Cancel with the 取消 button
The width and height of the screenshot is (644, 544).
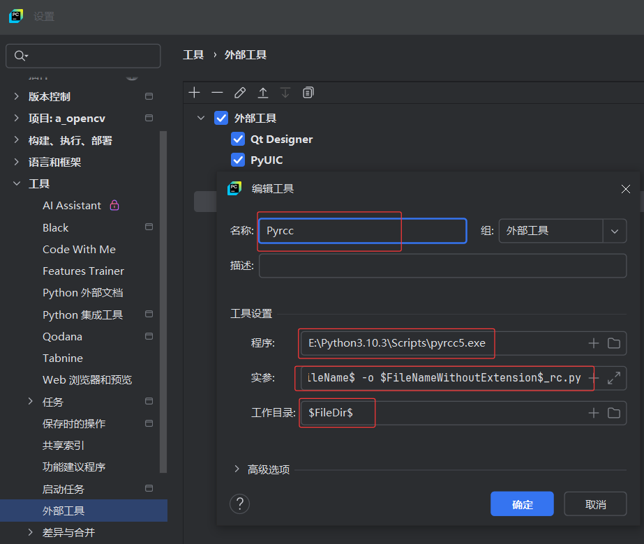pos(595,504)
